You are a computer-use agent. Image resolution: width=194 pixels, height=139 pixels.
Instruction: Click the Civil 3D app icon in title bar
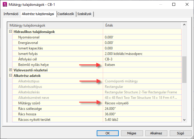pos(5,5)
